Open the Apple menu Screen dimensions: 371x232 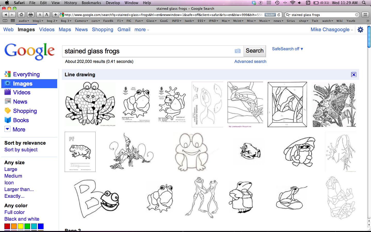[x=7, y=3]
